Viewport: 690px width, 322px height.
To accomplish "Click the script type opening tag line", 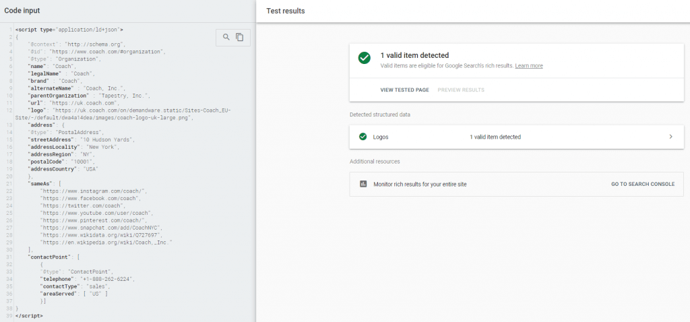I will 69,30.
